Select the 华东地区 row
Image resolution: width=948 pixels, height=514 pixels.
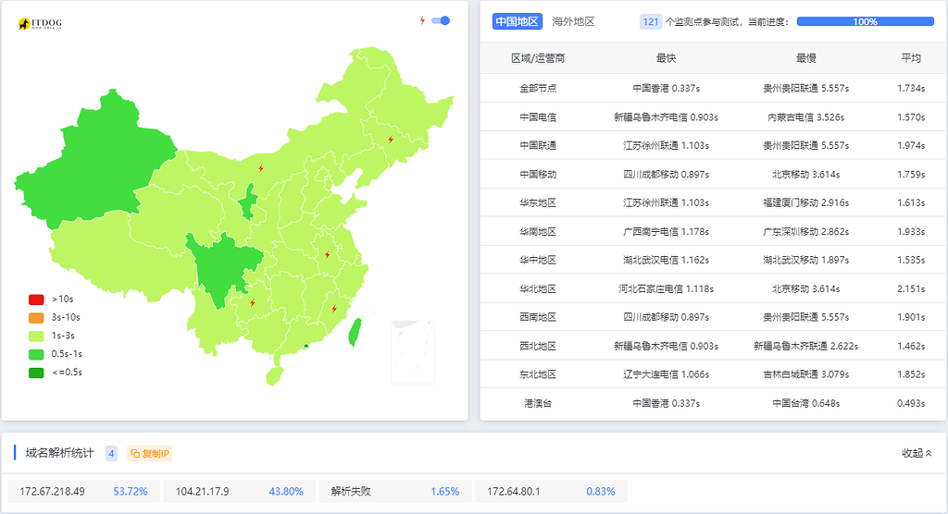pos(714,203)
